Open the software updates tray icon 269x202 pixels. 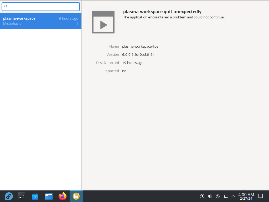coord(202,196)
